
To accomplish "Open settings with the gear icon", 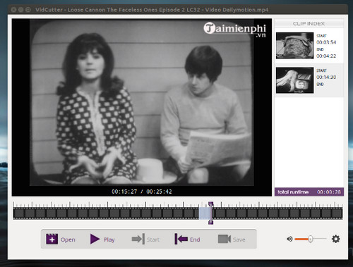I will [x=335, y=239].
